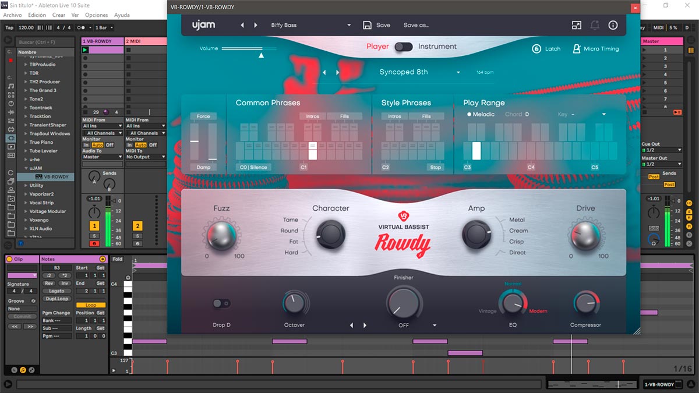Show the Samples category in Ableton browser

[x=11, y=155]
